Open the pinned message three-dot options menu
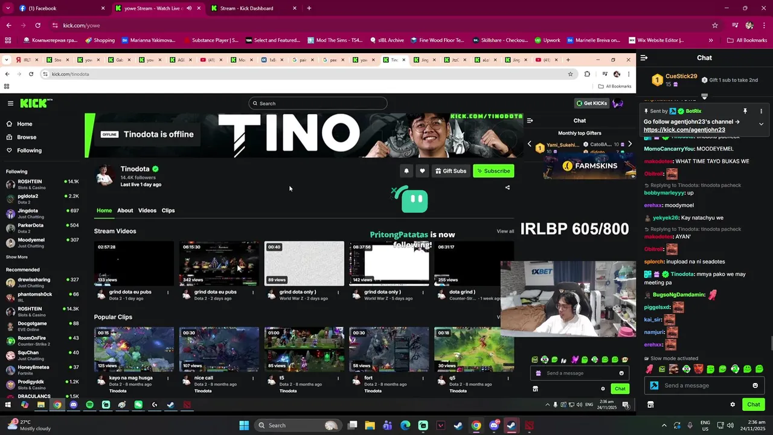 click(x=761, y=111)
